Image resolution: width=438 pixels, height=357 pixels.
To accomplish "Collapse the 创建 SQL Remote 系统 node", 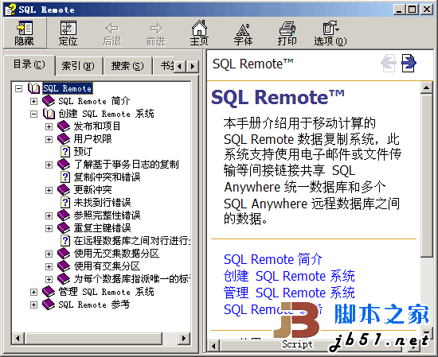I will tap(33, 114).
